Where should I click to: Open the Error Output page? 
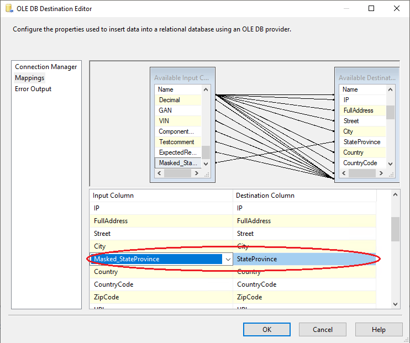pos(33,89)
